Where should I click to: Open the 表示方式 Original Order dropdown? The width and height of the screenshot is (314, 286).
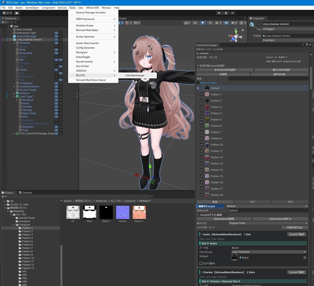click(x=268, y=223)
